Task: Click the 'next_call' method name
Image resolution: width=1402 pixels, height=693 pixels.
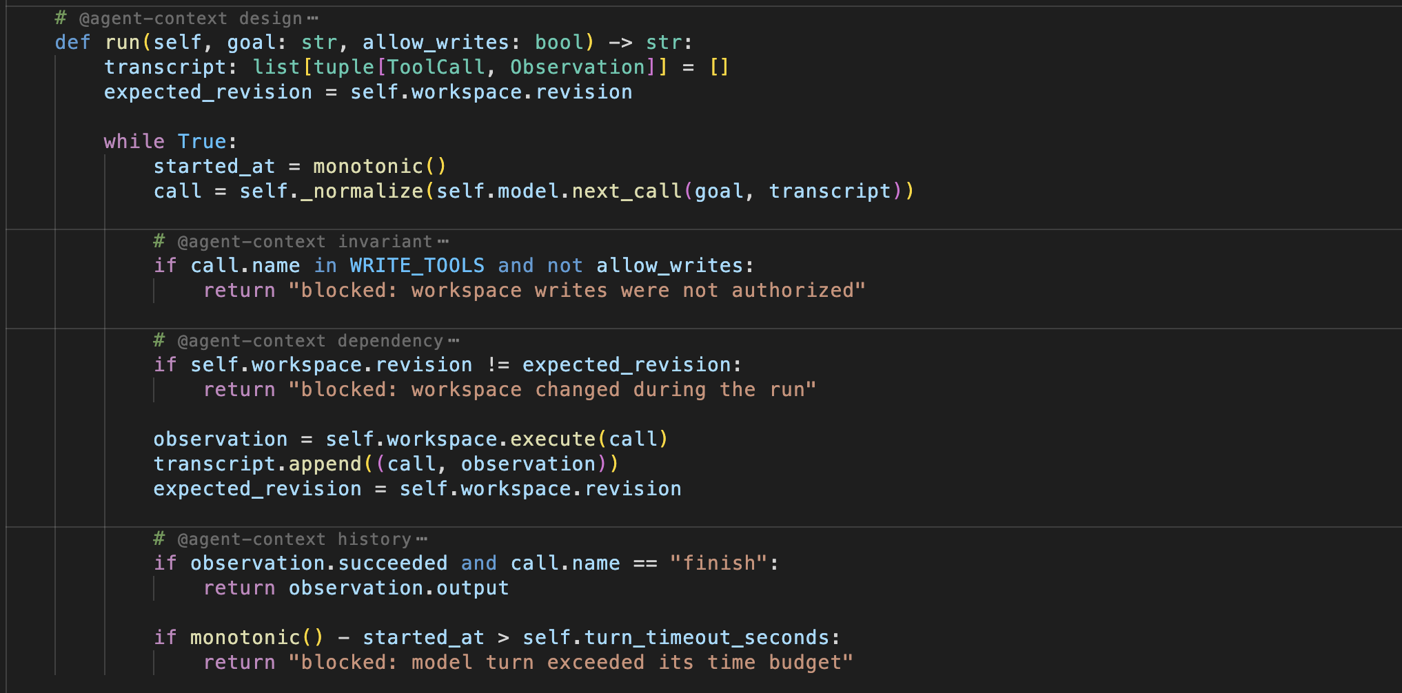Action: click(x=627, y=192)
